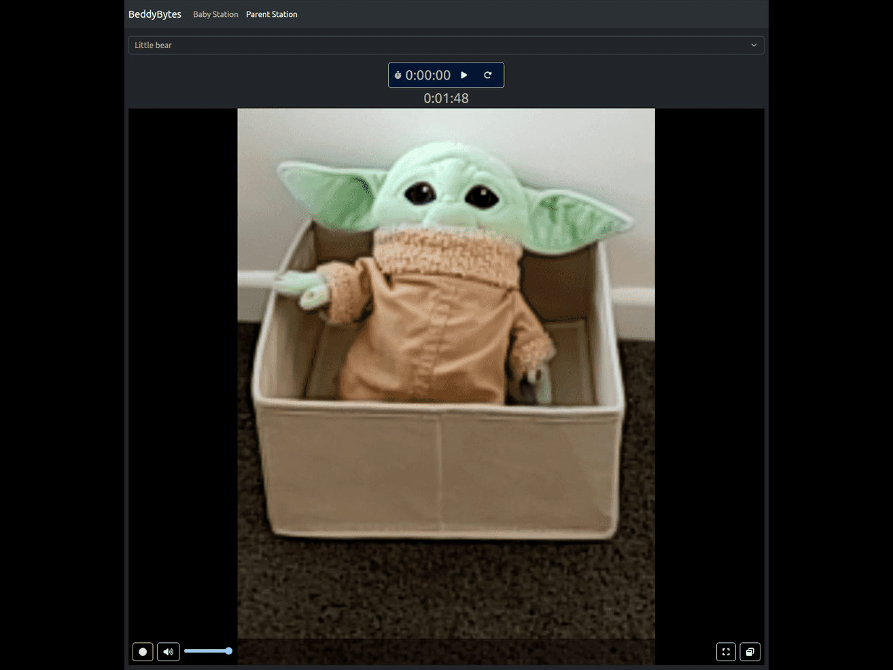
Task: Select the stopwatch timer icon
Action: 398,75
